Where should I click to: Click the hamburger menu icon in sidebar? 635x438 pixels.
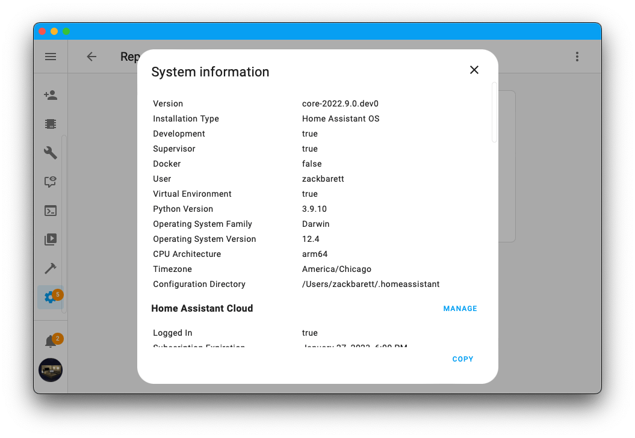point(51,57)
